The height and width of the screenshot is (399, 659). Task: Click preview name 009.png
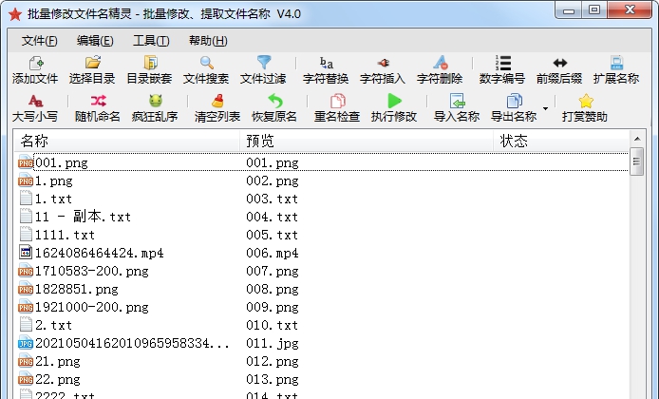tap(273, 308)
